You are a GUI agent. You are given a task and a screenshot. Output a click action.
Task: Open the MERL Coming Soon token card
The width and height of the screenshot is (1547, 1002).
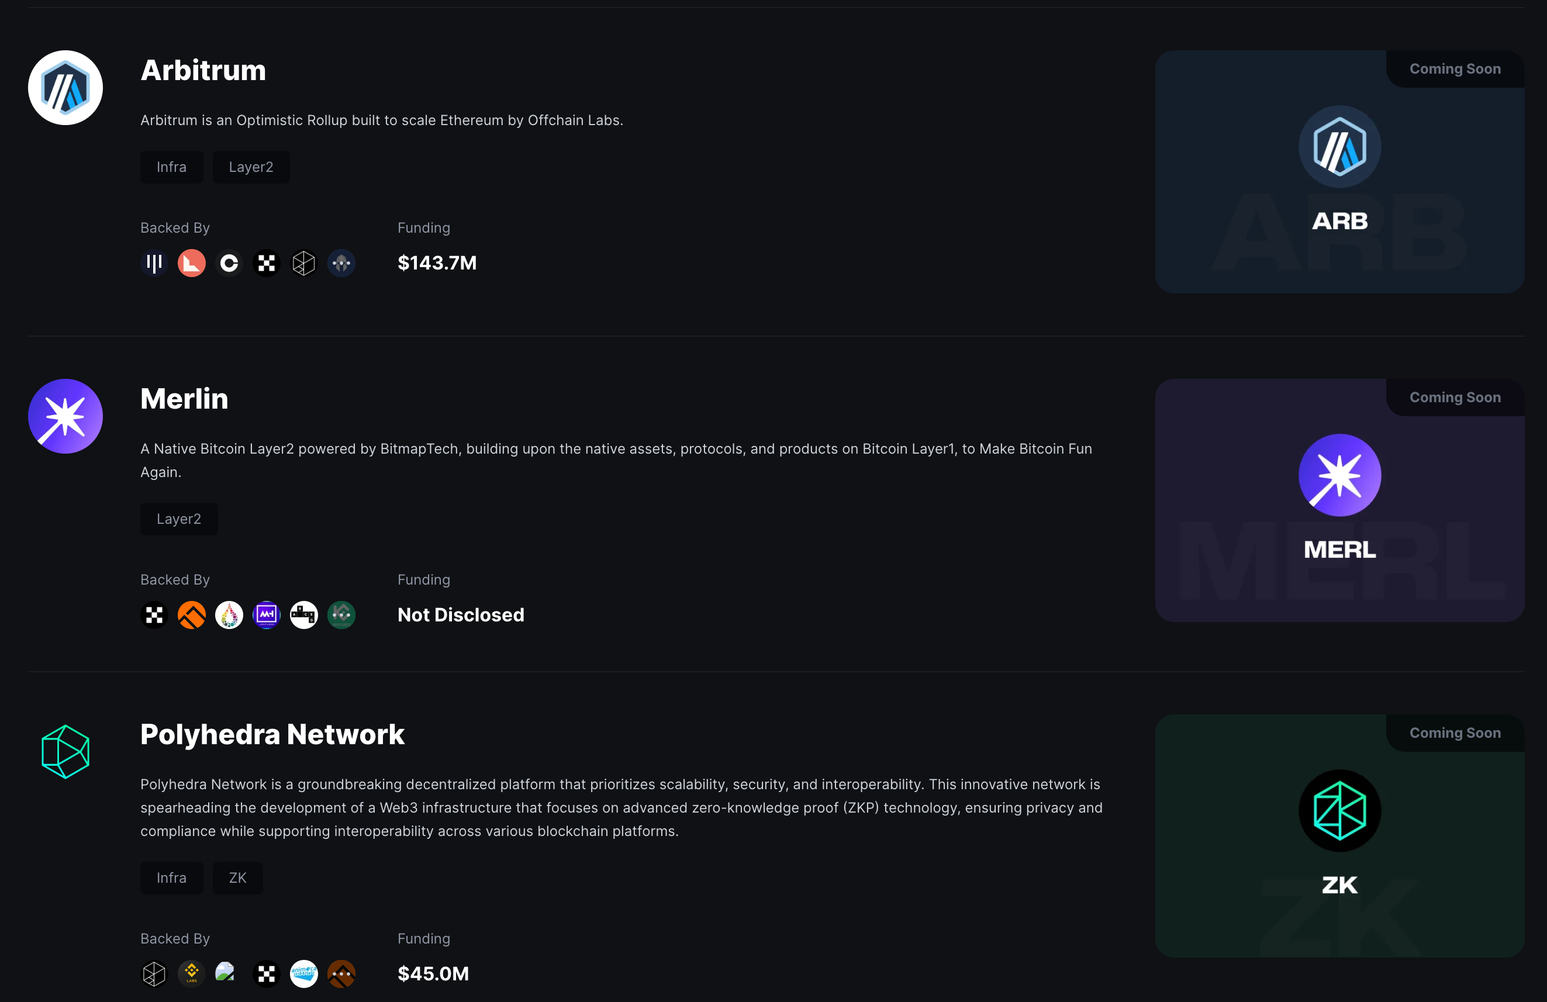pos(1339,500)
